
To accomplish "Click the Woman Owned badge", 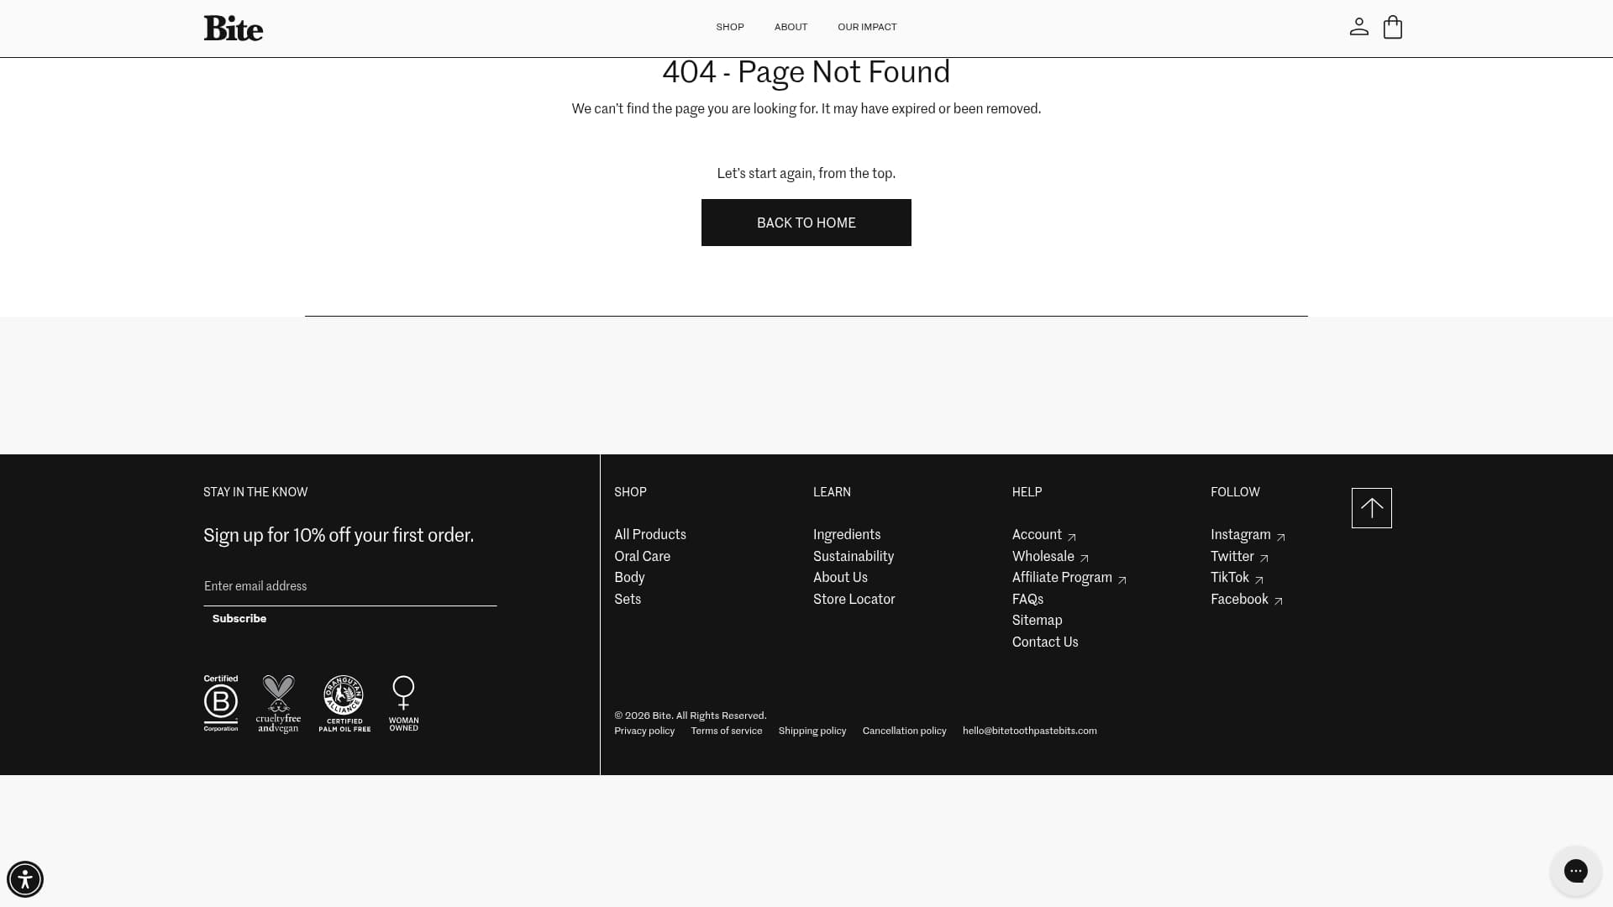I will click(x=404, y=704).
